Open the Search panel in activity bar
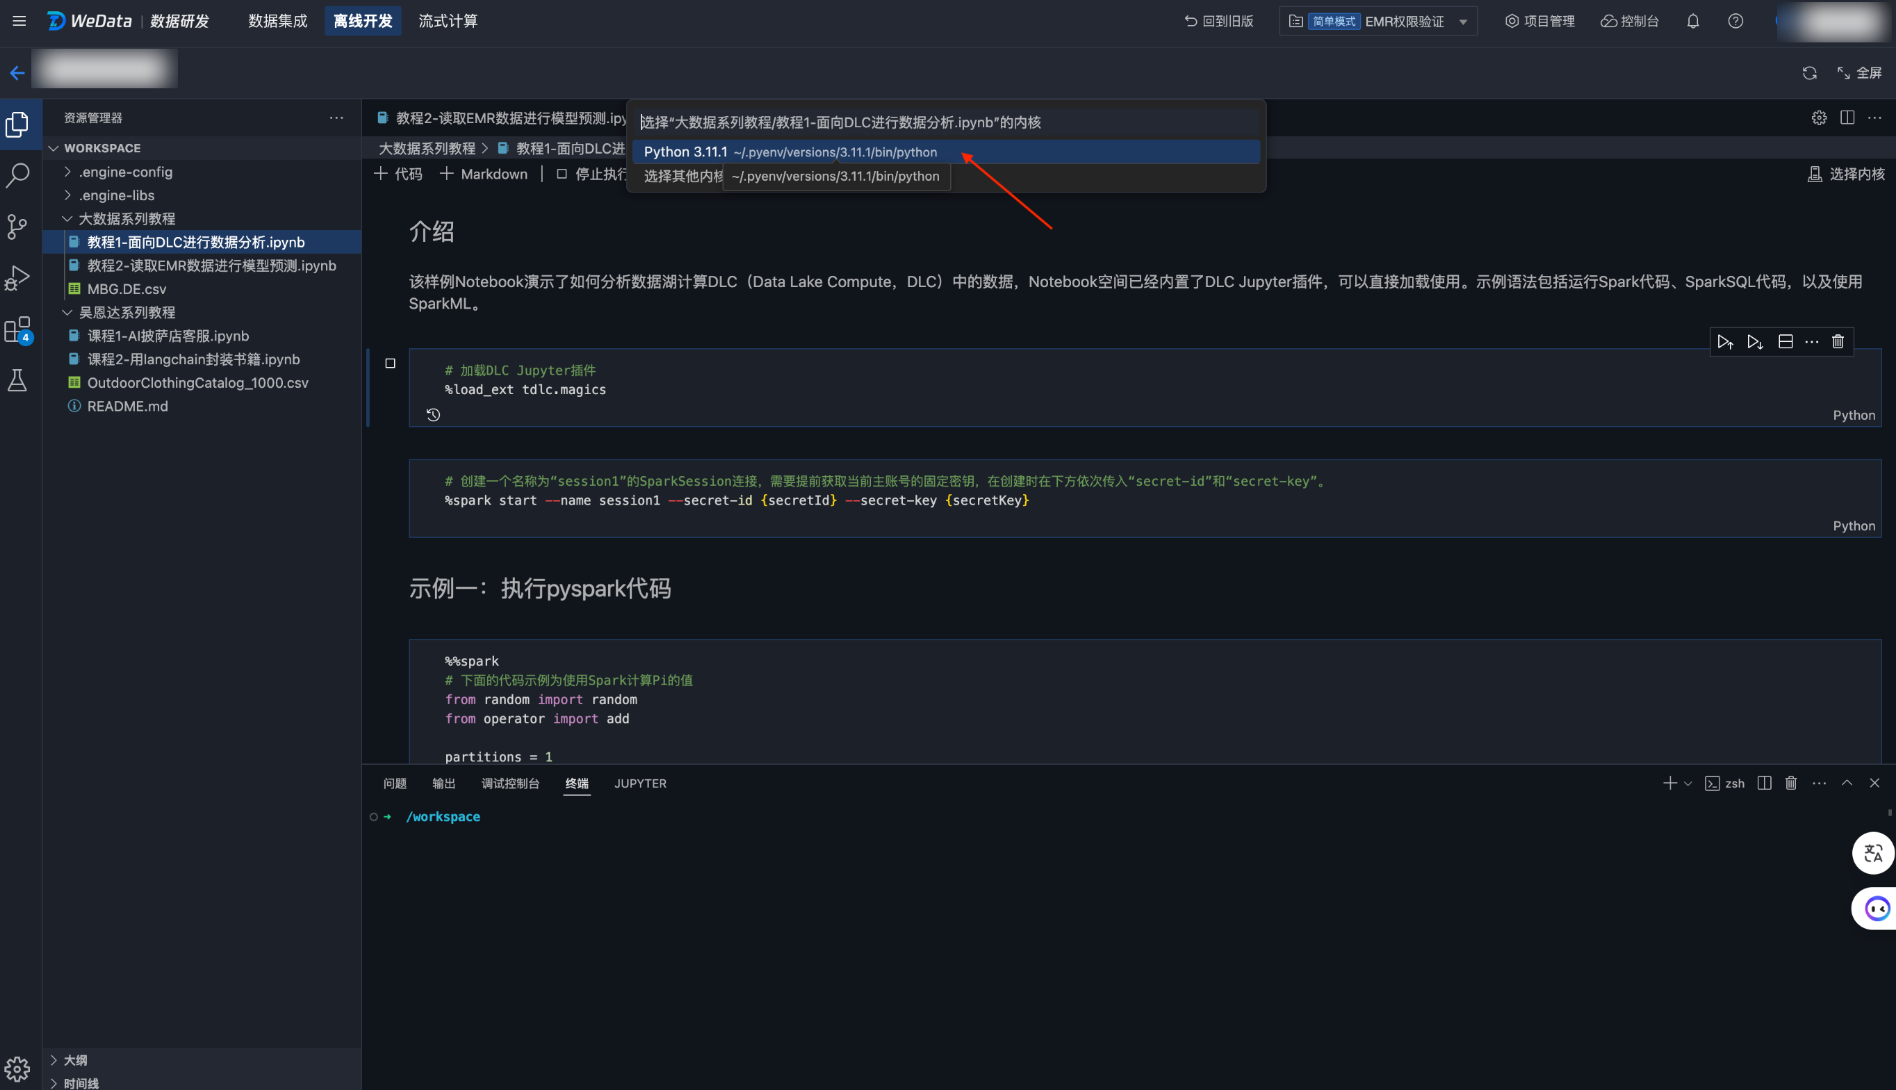This screenshot has height=1090, width=1896. pyautogui.click(x=17, y=176)
